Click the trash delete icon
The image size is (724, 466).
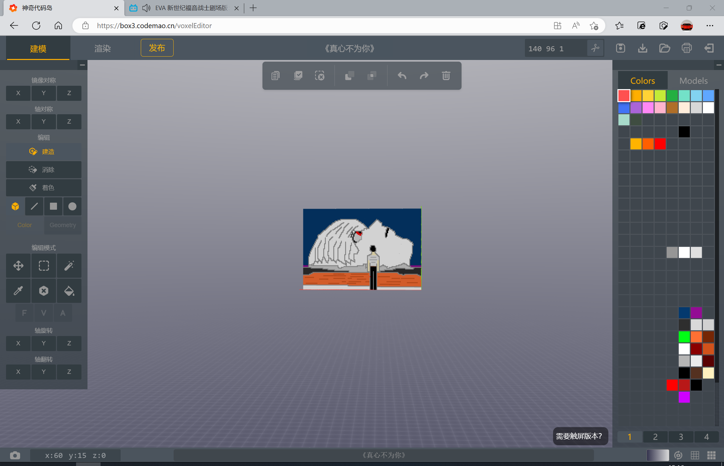pos(446,76)
